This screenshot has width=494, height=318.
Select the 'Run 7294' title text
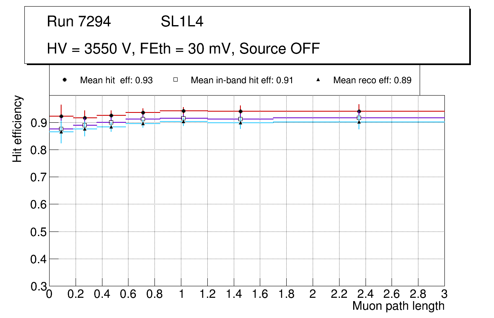79,22
